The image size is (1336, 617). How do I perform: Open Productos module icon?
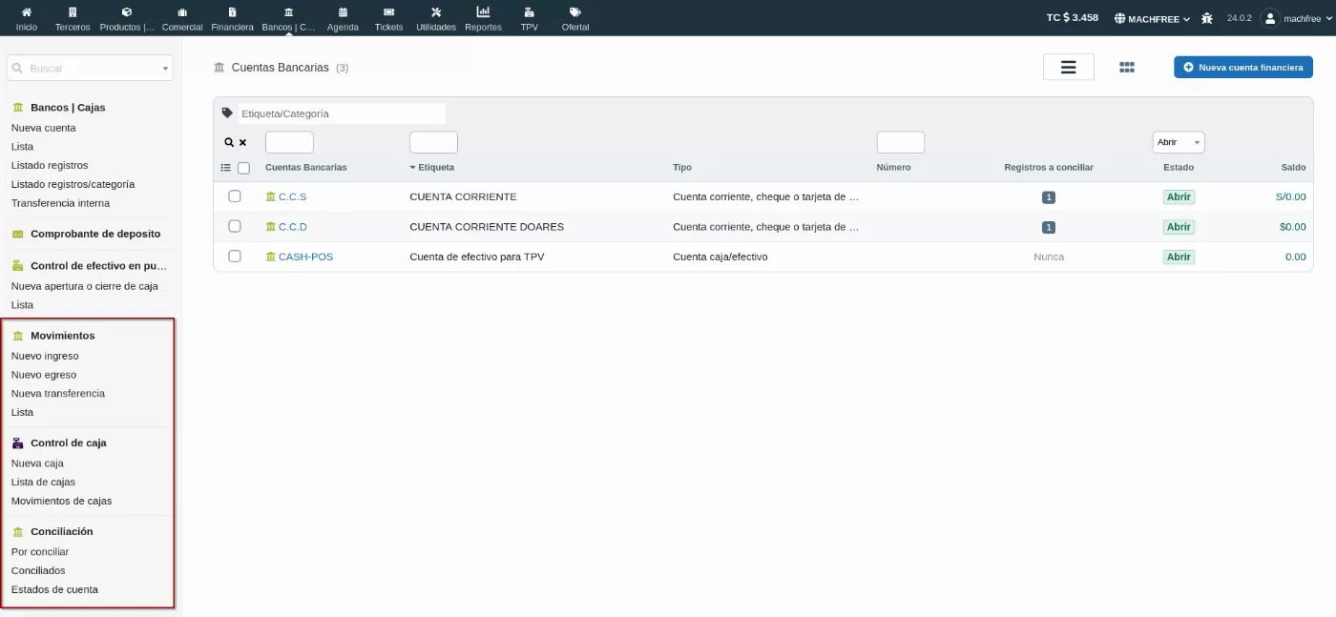[127, 12]
